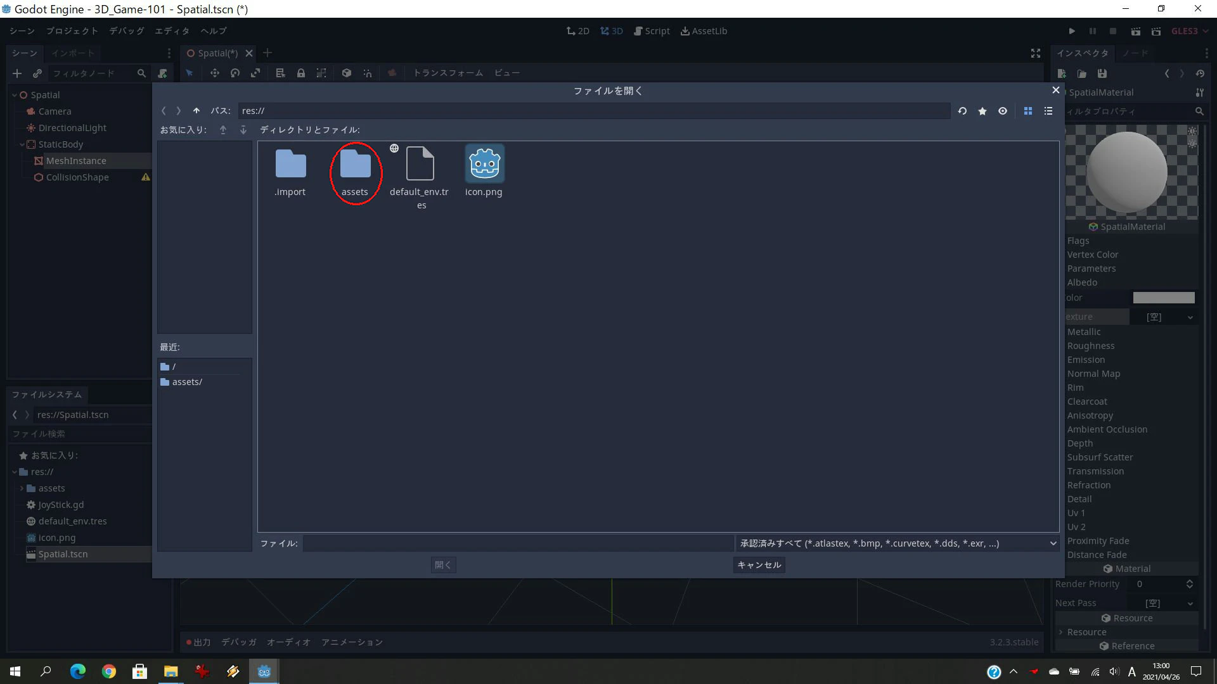Open the ヘルプ menu
This screenshot has width=1217, height=684.
(214, 31)
